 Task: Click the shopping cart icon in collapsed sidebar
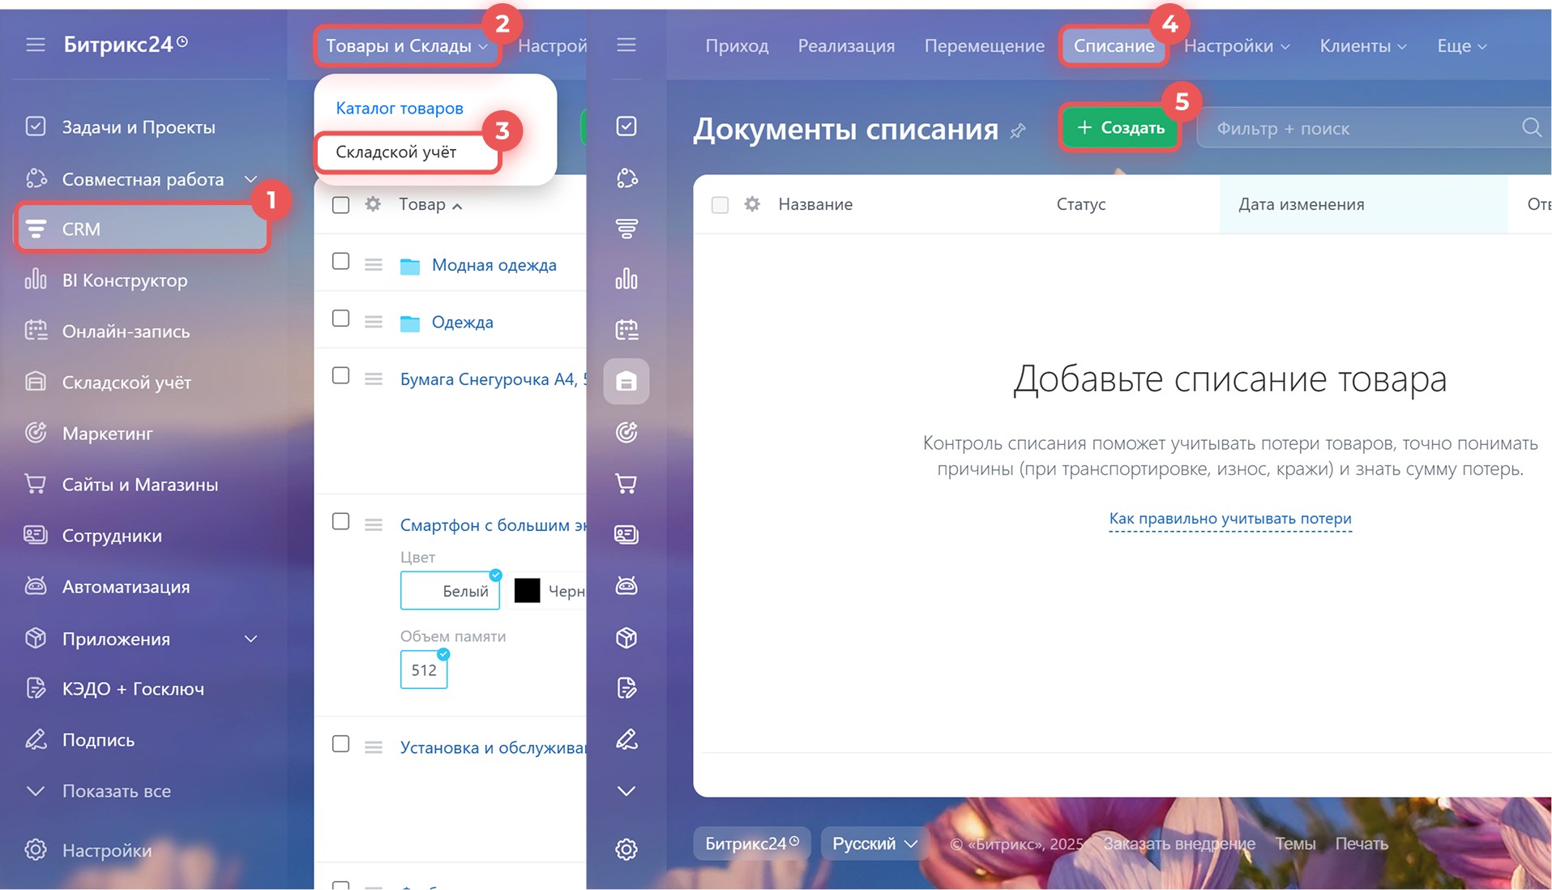pos(626,484)
